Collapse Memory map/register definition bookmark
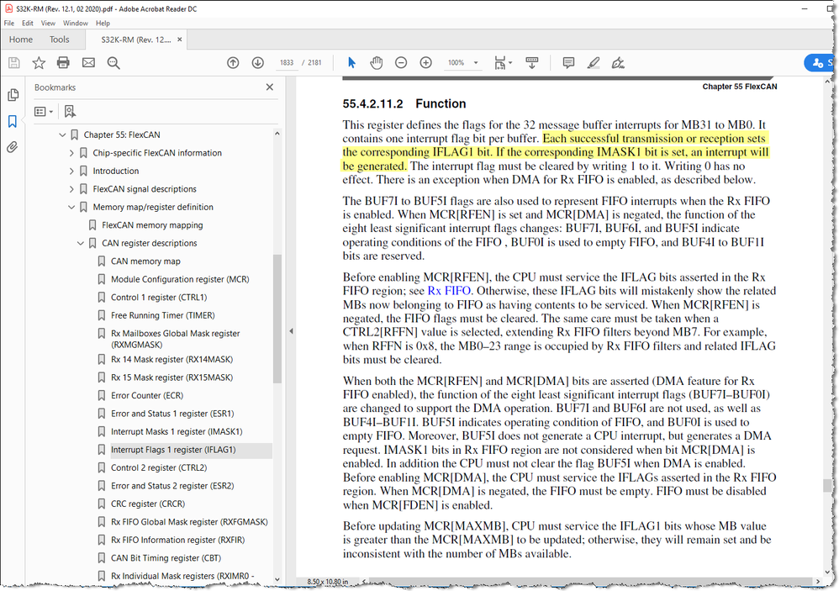The height and width of the screenshot is (591, 839). (71, 207)
